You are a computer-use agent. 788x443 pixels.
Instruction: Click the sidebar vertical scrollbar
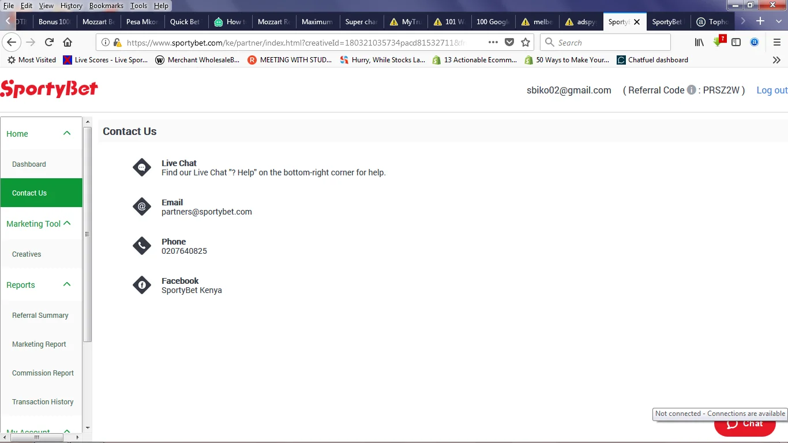coord(88,234)
